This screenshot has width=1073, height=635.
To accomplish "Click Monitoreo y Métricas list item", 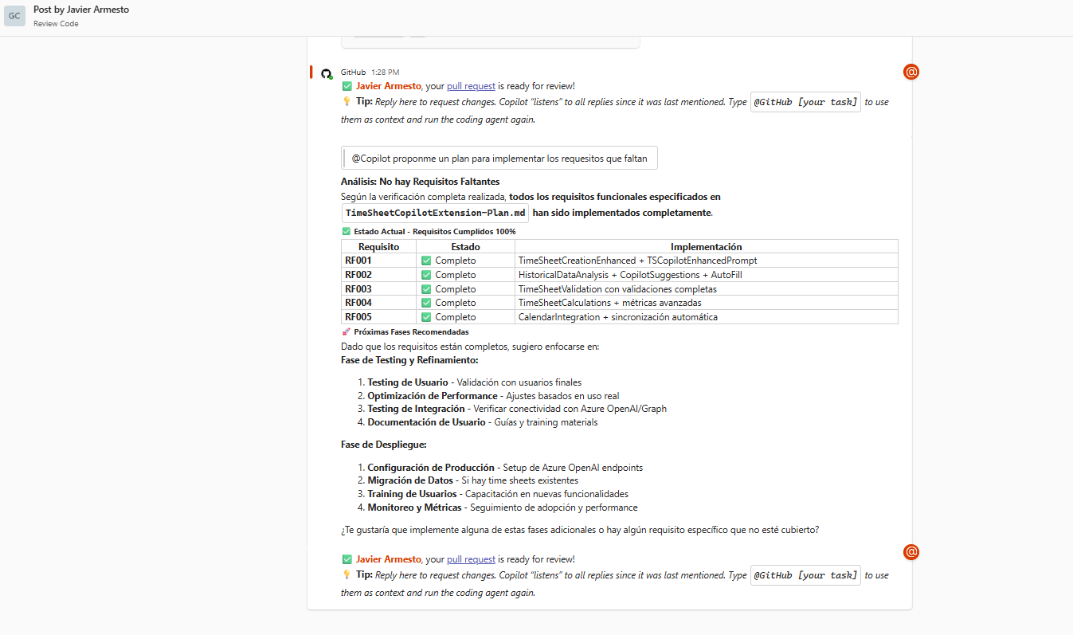I will (502, 508).
